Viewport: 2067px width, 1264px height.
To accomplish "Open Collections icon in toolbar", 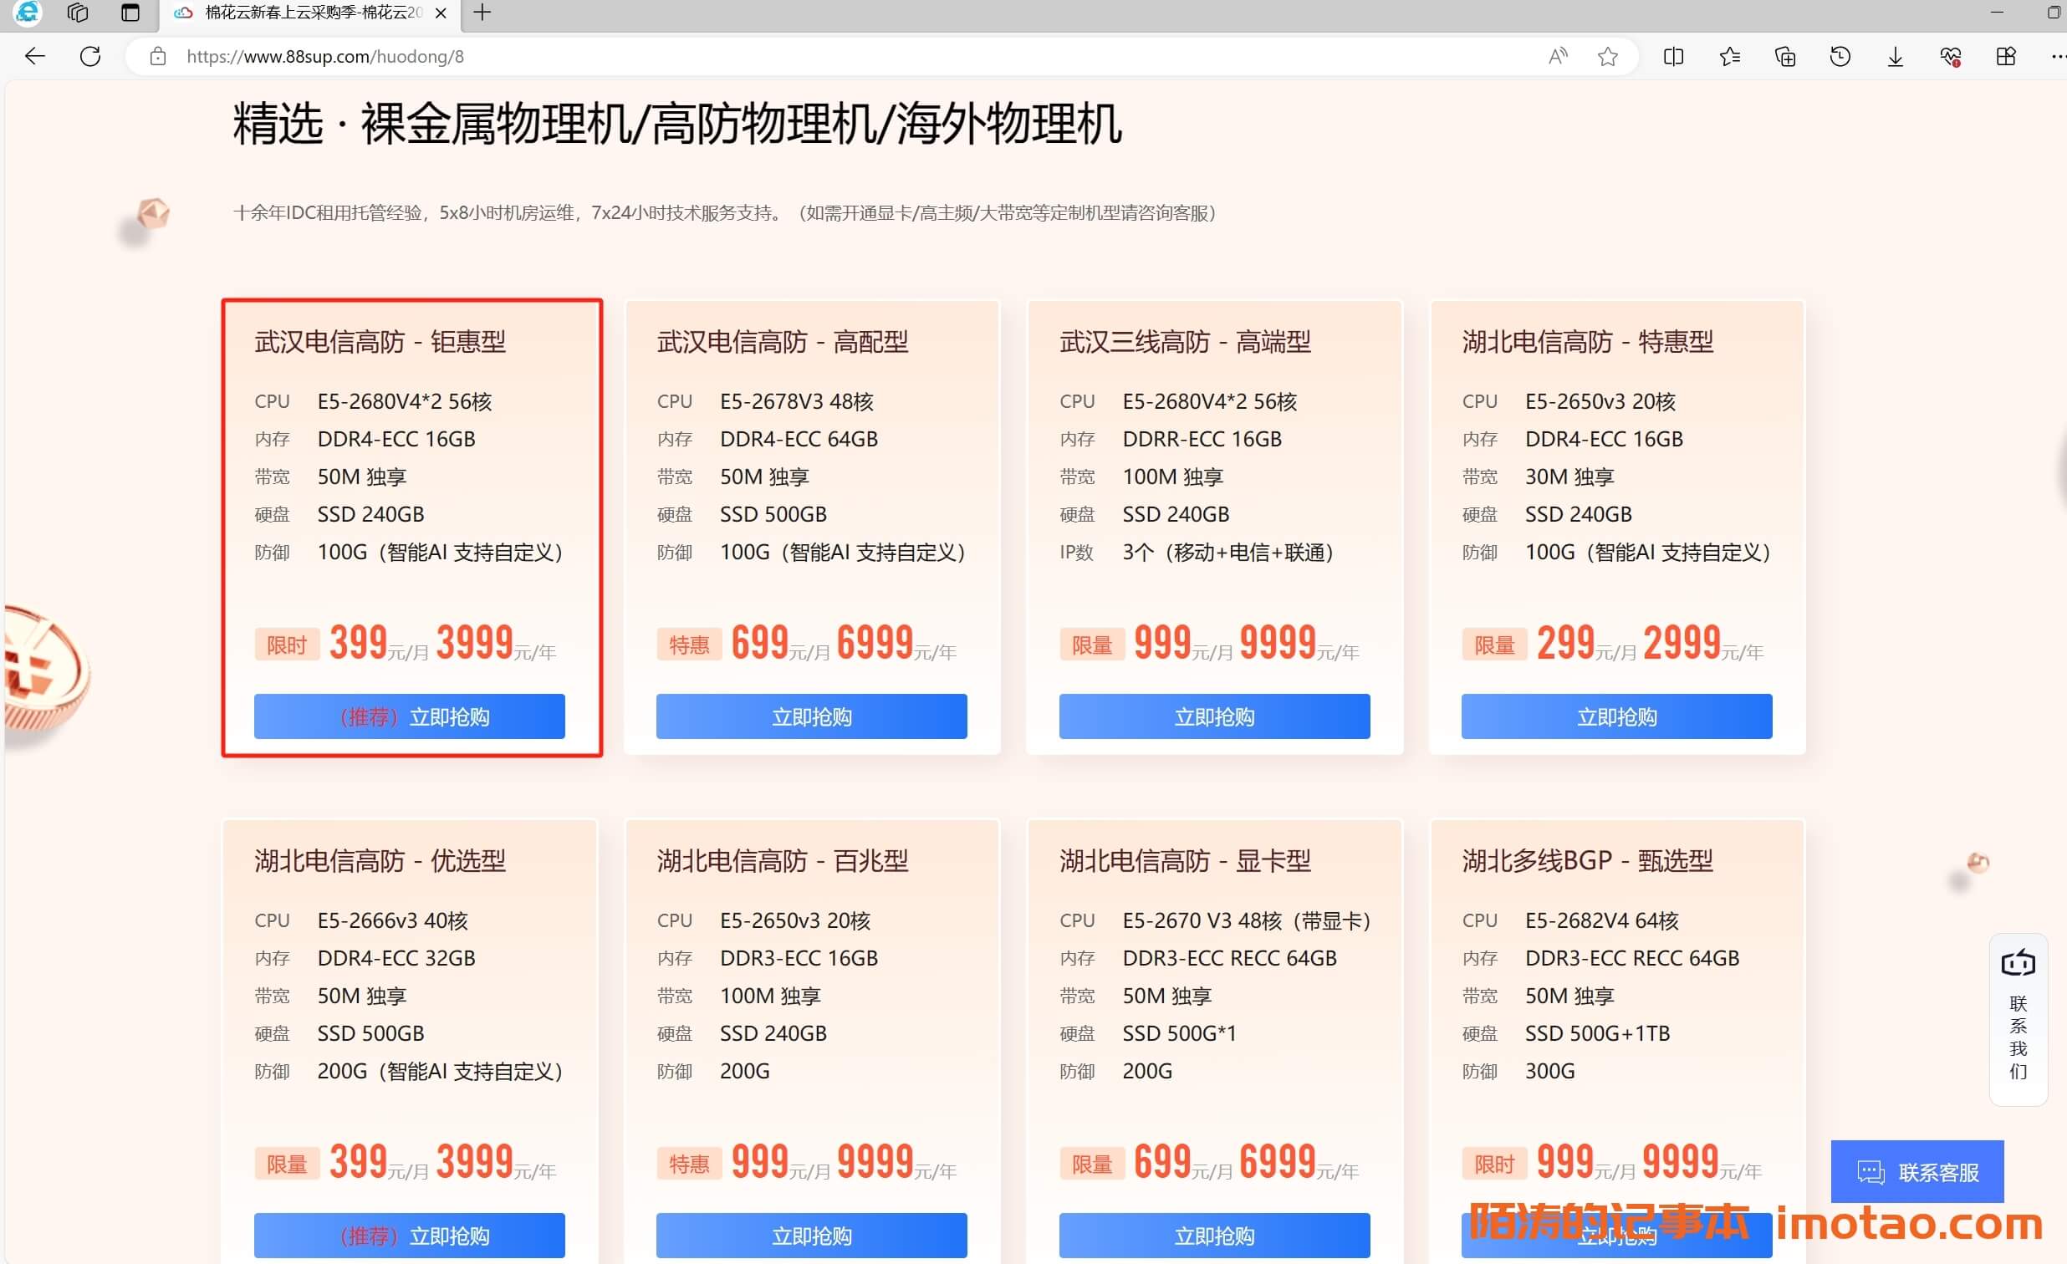I will point(1784,56).
